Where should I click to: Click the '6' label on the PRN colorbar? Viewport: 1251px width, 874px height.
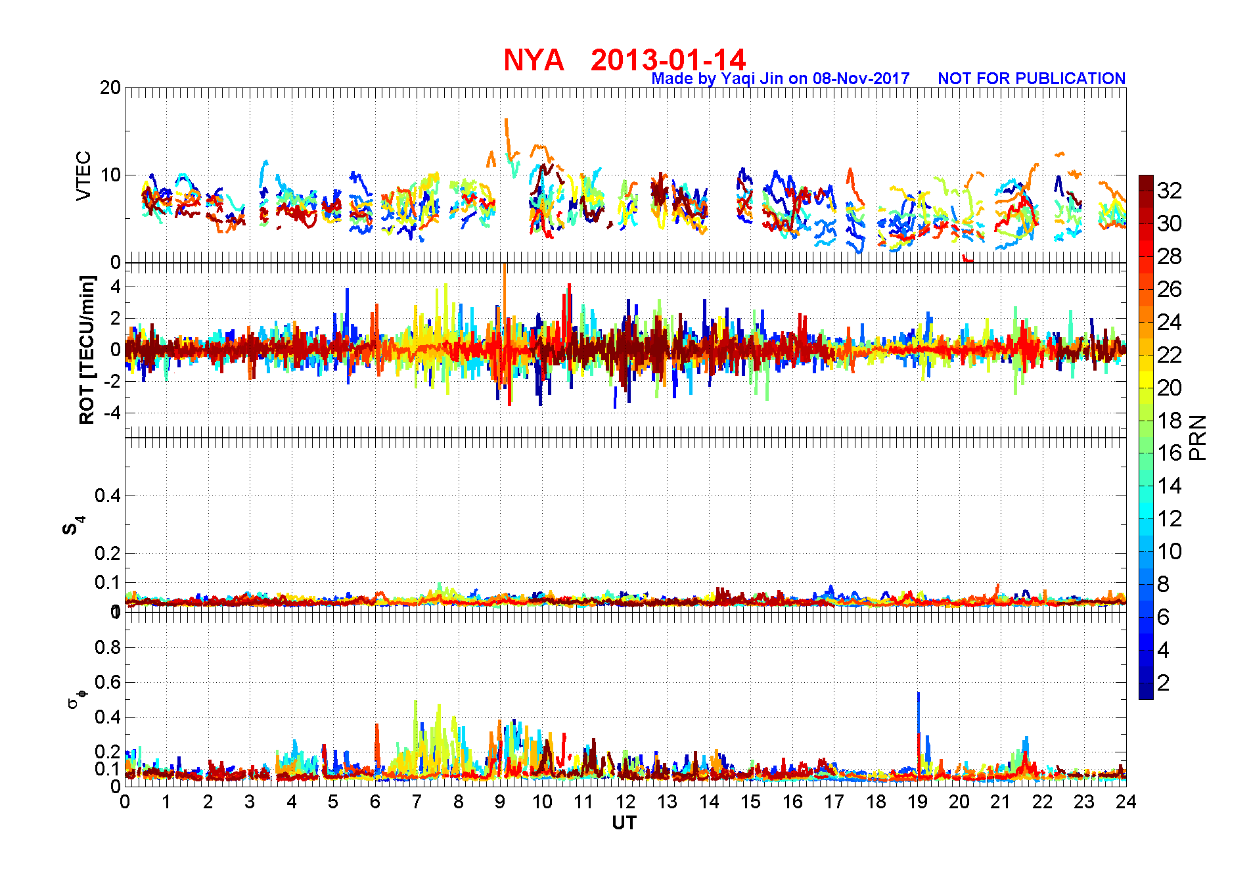tap(1164, 617)
